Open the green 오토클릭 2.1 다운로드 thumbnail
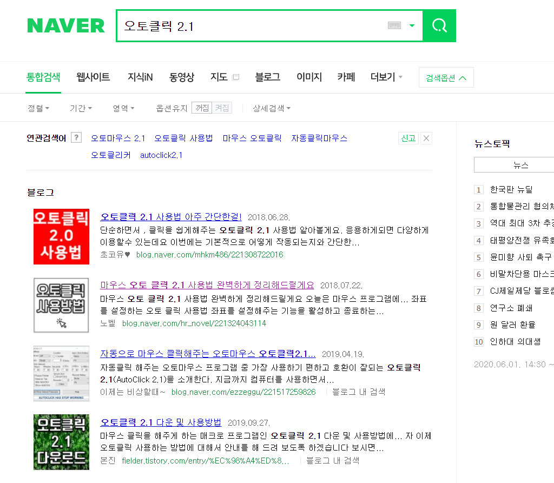The width and height of the screenshot is (554, 483). [61, 442]
